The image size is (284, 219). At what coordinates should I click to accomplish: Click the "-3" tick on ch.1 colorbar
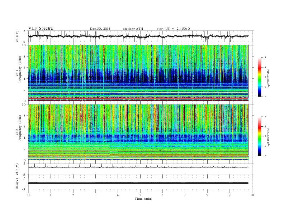click(265, 58)
